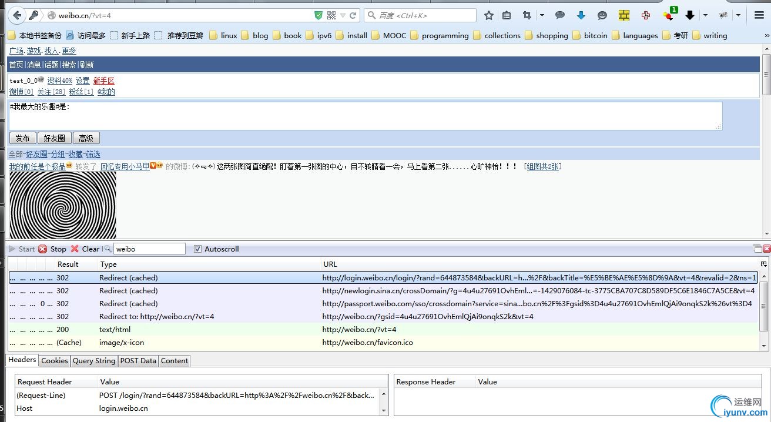Click the Weibo post text area
Viewport: 771px width, 422px height.
coord(366,116)
